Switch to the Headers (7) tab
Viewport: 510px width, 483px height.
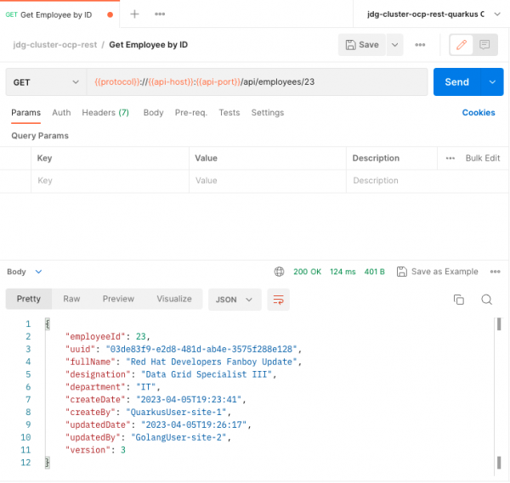[105, 113]
